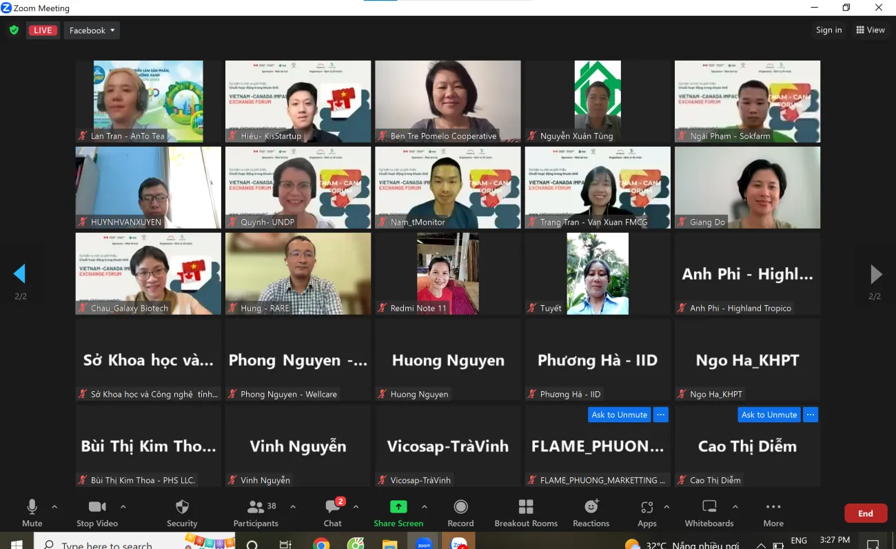Image resolution: width=896 pixels, height=549 pixels.
Task: Open the Security shield options
Action: click(x=182, y=513)
